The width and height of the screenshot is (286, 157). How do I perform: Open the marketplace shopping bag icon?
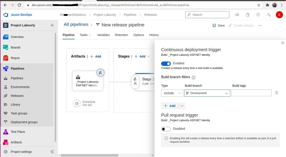coord(248,15)
